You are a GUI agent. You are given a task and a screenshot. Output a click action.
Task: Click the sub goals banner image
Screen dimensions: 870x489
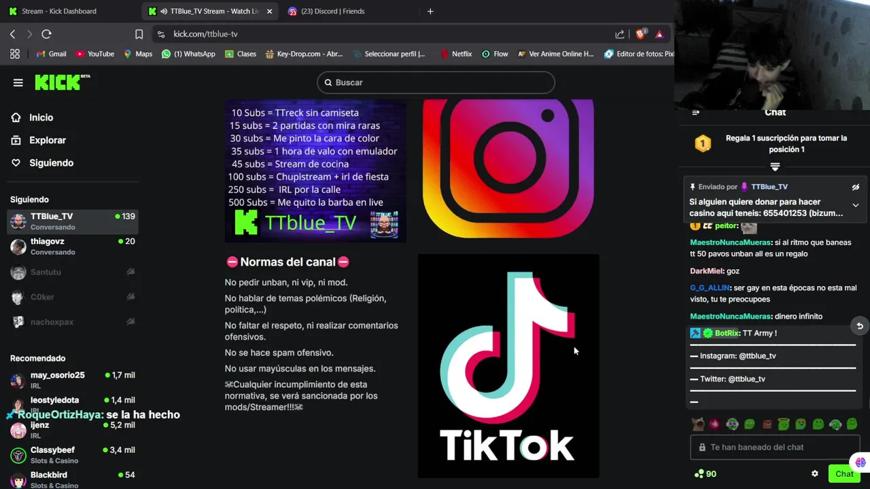coord(315,170)
